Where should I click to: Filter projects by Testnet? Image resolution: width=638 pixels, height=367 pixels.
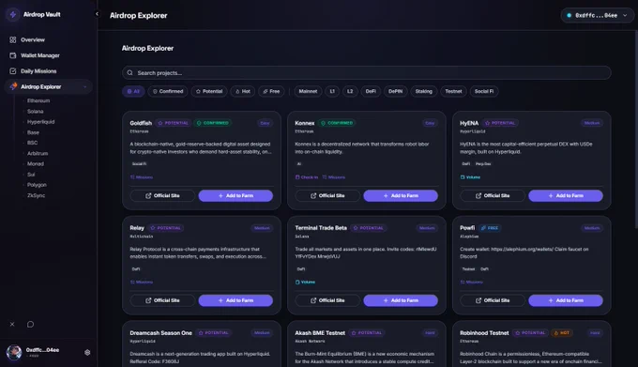[453, 92]
